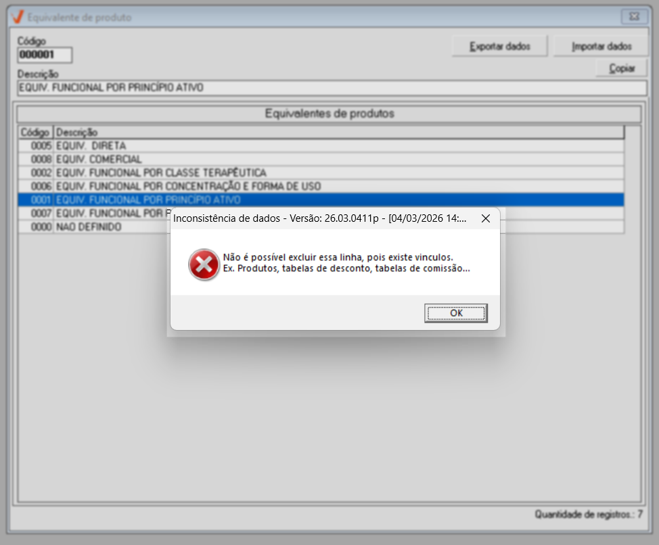Click the Código column header
Viewport: 659px width, 545px height.
coord(36,133)
